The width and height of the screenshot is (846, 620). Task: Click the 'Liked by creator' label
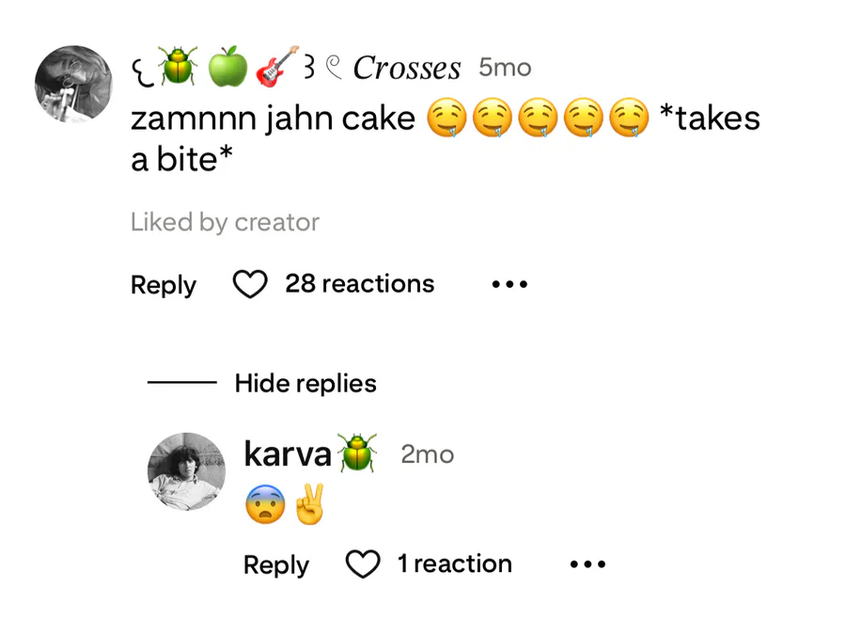[225, 223]
